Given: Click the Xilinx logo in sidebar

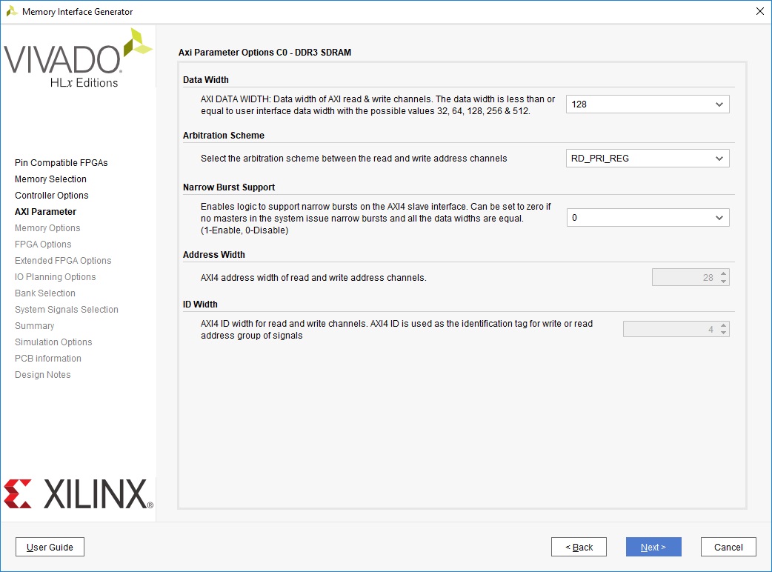Looking at the screenshot, I should point(78,493).
